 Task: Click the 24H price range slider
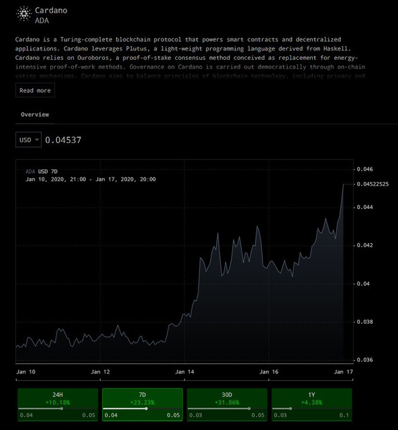[58, 408]
